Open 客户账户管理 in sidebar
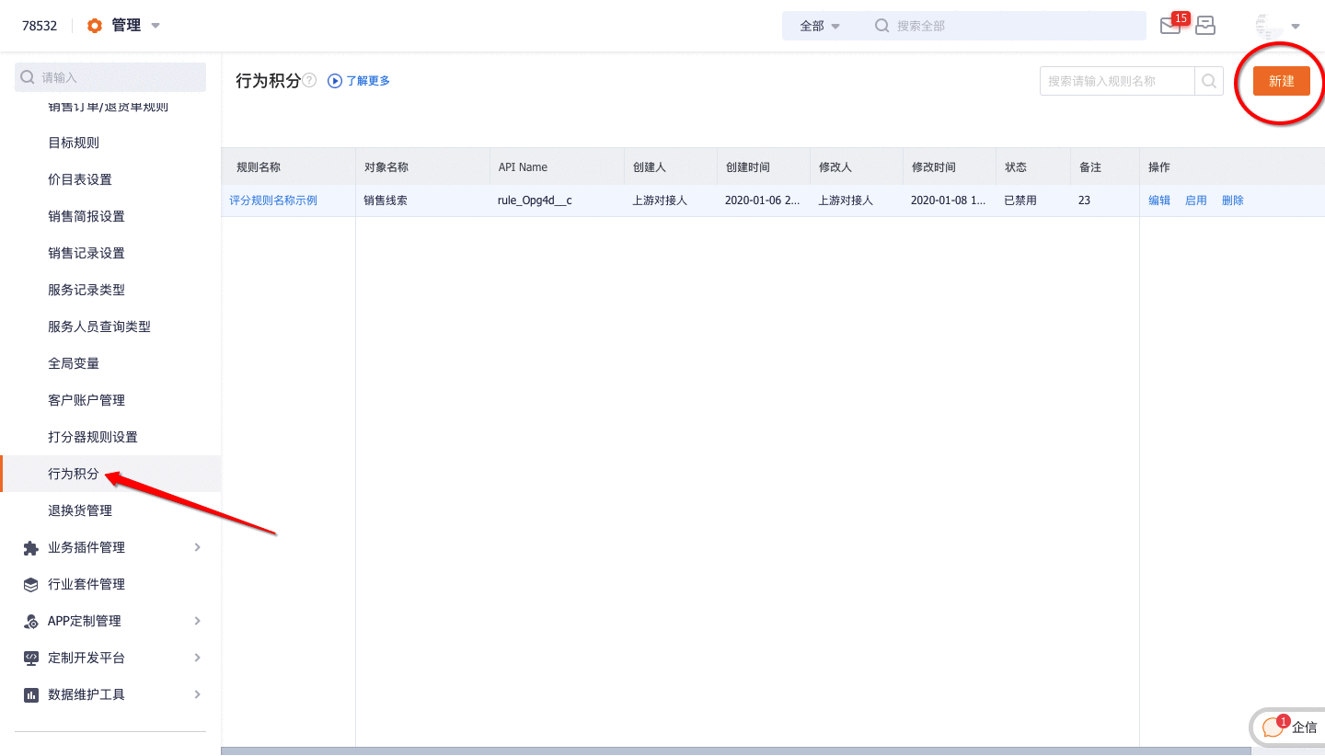This screenshot has height=756, width=1325. click(86, 400)
